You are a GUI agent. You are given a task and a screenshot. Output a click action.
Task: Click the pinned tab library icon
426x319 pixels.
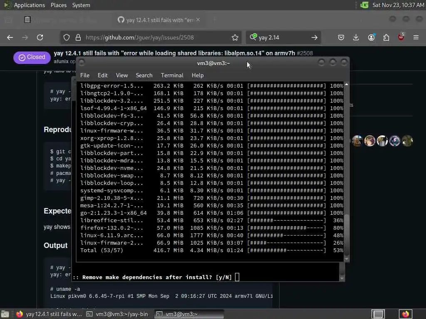pos(27,20)
